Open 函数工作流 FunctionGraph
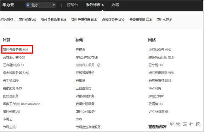This screenshot has height=132, width=204. point(22,104)
